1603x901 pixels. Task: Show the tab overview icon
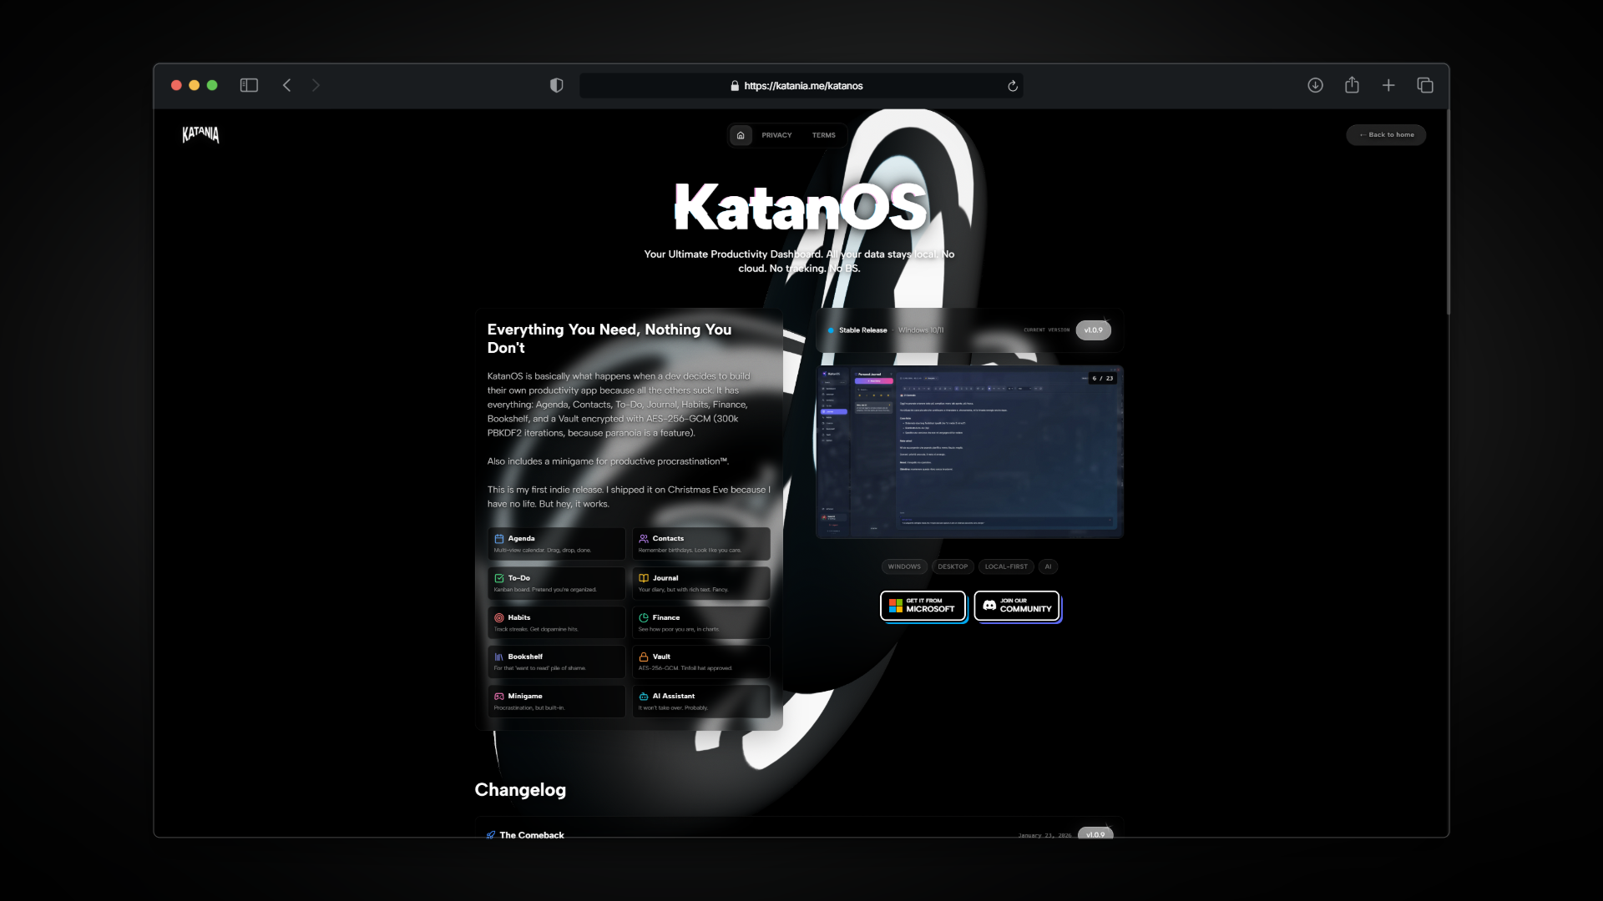(1425, 85)
